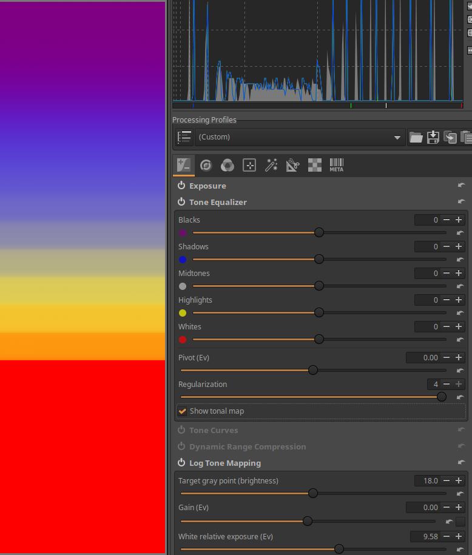The width and height of the screenshot is (472, 555).
Task: Enable the Tone Curves power toggle
Action: (181, 430)
